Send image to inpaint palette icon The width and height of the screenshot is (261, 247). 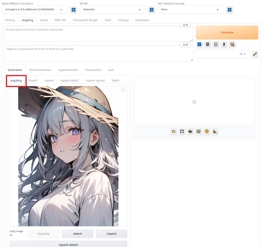click(x=206, y=132)
